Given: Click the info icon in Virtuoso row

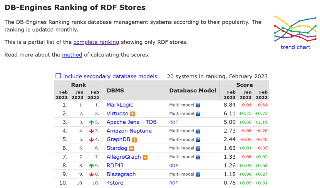Looking at the screenshot, I should pos(198,114).
